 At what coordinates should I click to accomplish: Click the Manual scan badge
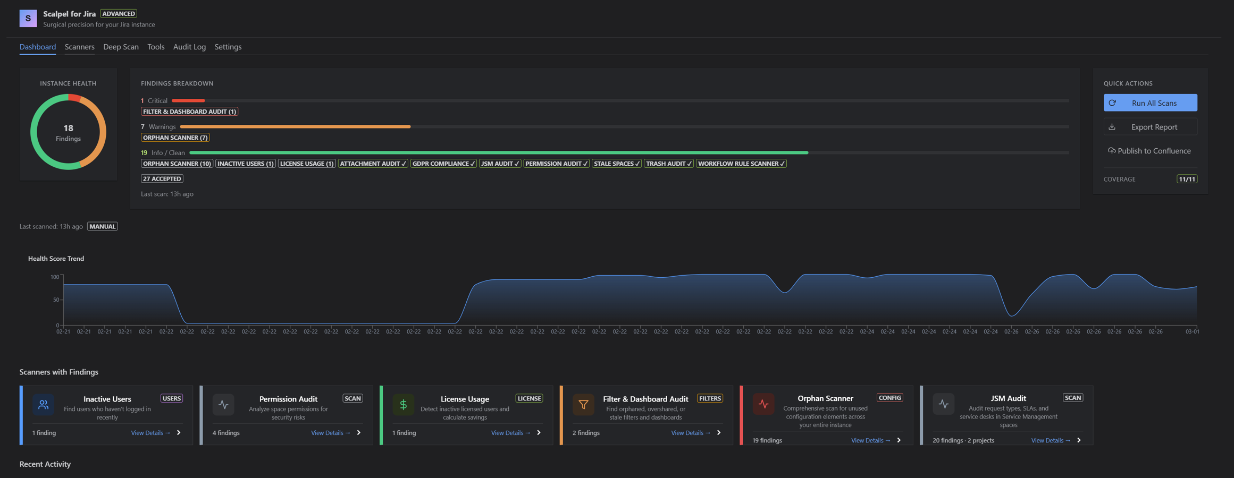coord(103,226)
